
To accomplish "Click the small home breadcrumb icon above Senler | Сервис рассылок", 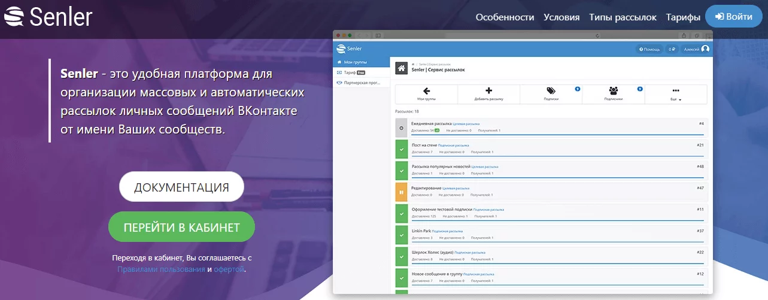I will pos(413,63).
